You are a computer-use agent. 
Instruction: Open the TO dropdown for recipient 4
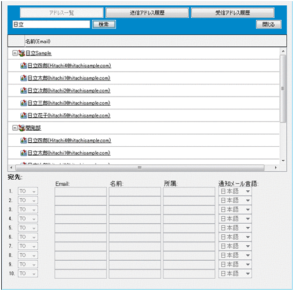pos(28,219)
